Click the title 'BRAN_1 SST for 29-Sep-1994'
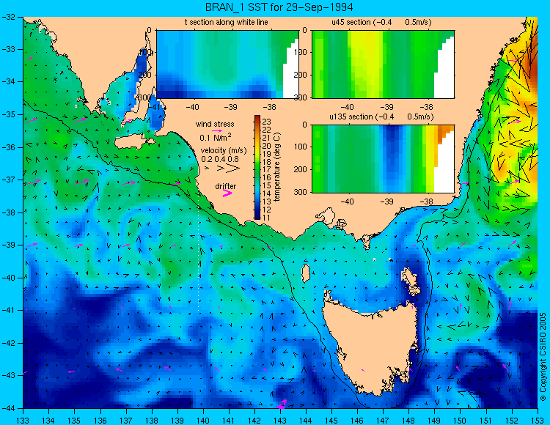550x425 pixels. click(279, 7)
